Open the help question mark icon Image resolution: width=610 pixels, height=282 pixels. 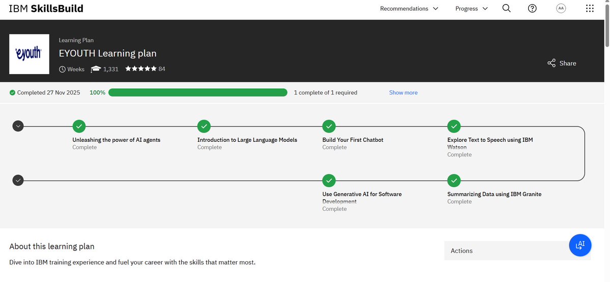pyautogui.click(x=532, y=8)
